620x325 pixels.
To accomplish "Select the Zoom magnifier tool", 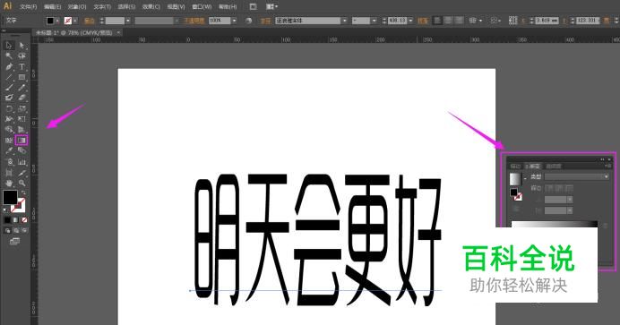I will click(22, 184).
